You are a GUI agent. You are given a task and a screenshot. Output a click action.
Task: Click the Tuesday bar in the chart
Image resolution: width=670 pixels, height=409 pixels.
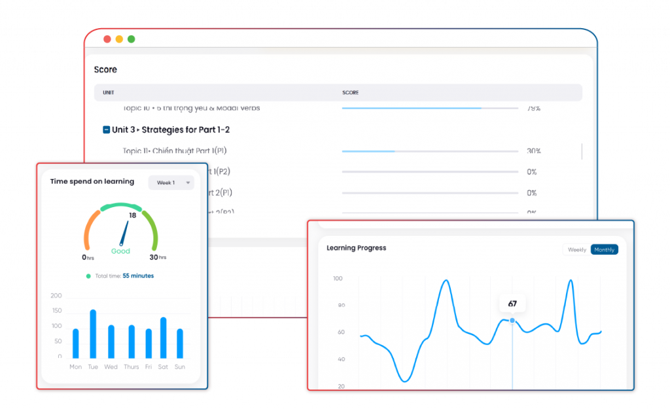pos(93,334)
